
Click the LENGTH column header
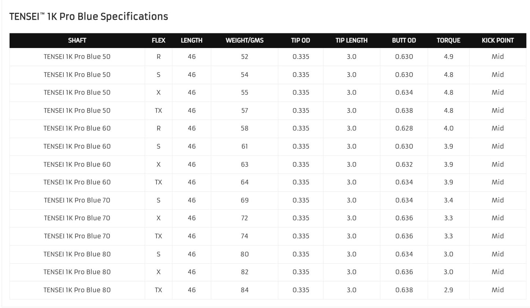point(191,40)
